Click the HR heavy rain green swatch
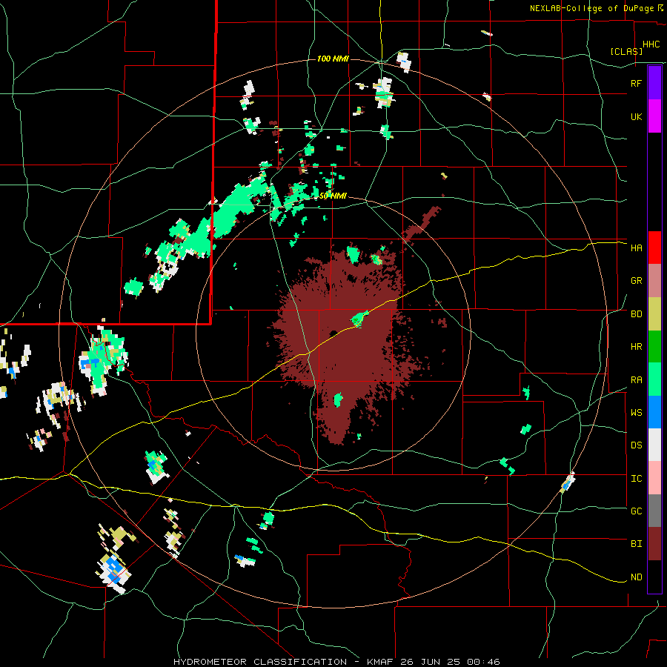667x667 pixels. click(x=654, y=346)
